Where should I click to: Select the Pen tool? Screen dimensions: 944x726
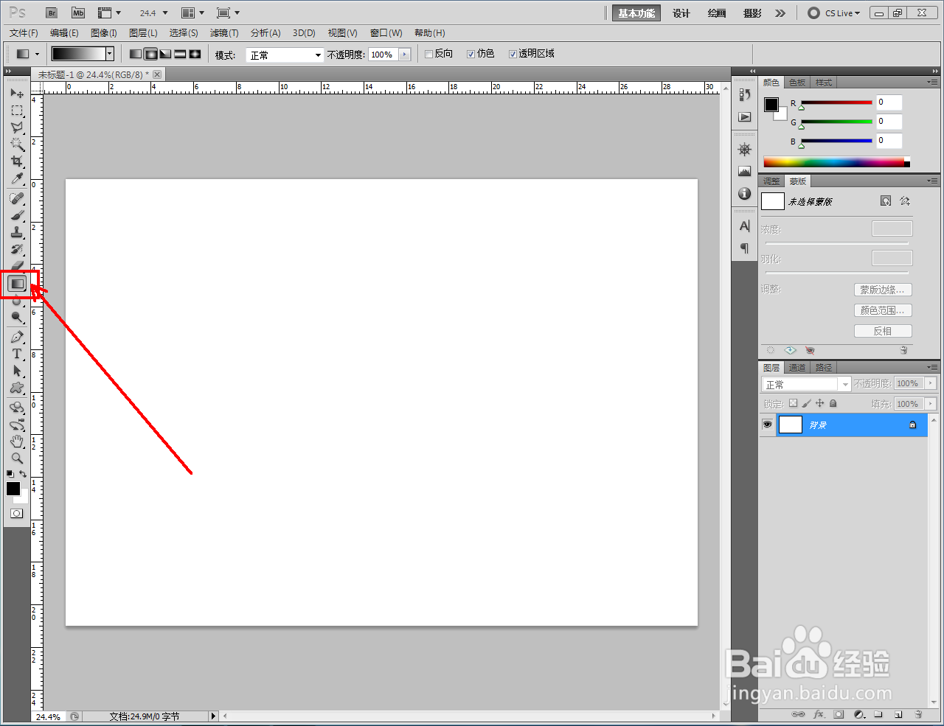17,337
